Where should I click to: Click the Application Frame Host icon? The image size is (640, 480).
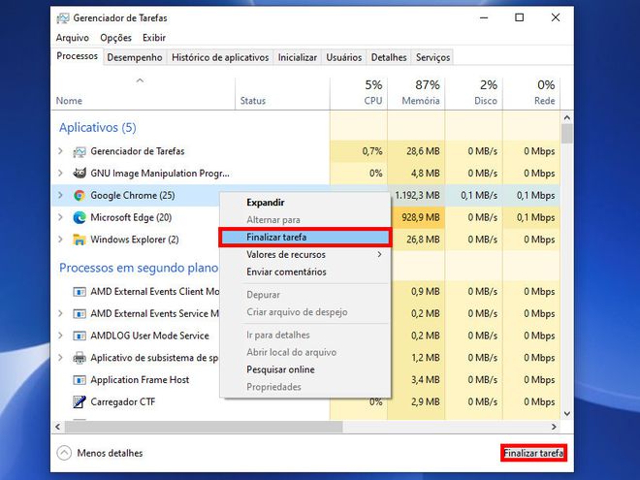click(x=80, y=380)
